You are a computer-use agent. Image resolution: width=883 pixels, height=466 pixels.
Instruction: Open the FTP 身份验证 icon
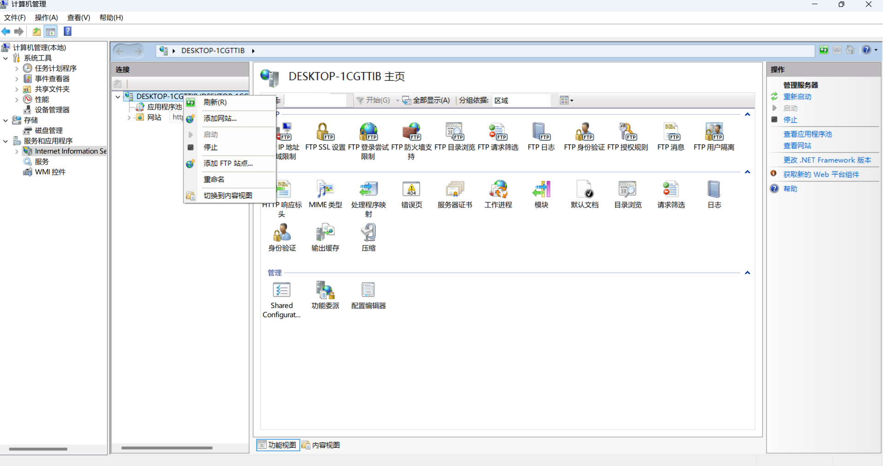tap(584, 137)
